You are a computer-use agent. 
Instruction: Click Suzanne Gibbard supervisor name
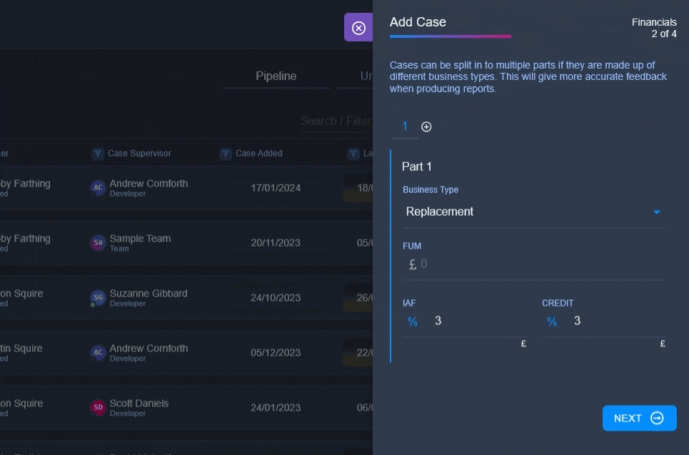(148, 294)
